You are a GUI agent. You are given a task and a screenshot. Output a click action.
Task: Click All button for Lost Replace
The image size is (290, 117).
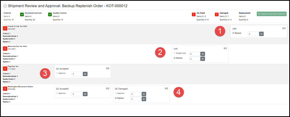click(x=203, y=59)
